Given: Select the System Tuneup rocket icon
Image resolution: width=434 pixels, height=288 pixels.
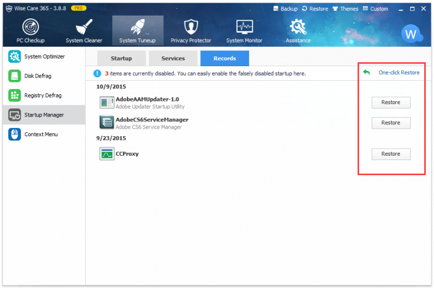Looking at the screenshot, I should tap(138, 27).
